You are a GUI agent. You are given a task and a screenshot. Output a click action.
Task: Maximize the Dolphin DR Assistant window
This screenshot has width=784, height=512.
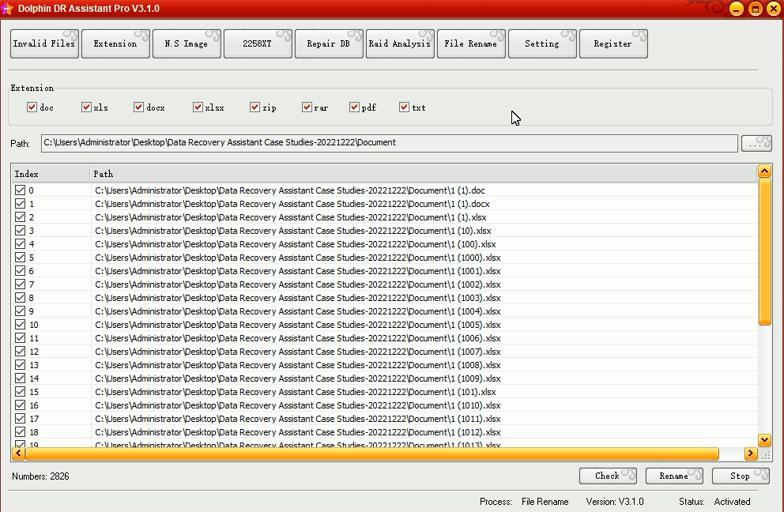(756, 9)
